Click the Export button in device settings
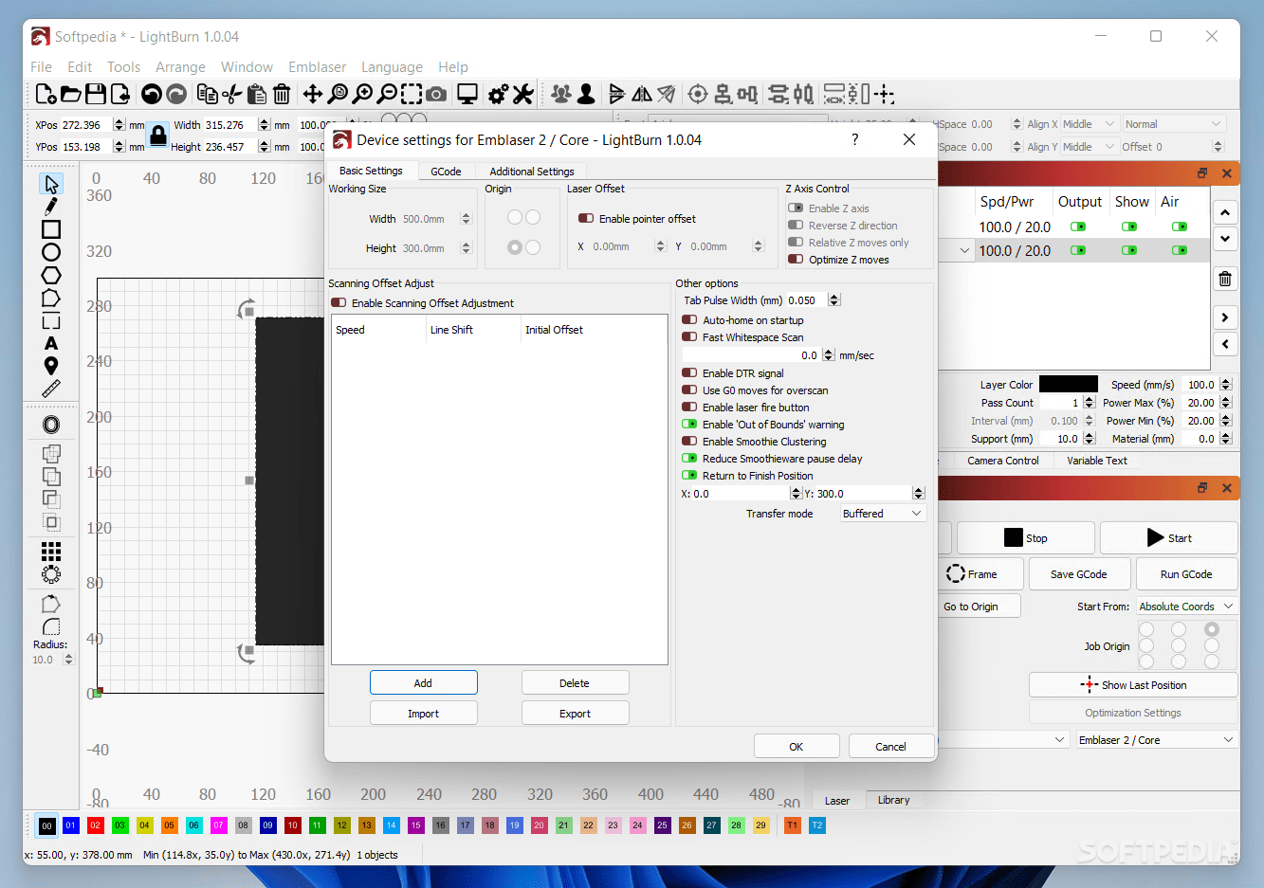The width and height of the screenshot is (1264, 888). click(x=575, y=713)
